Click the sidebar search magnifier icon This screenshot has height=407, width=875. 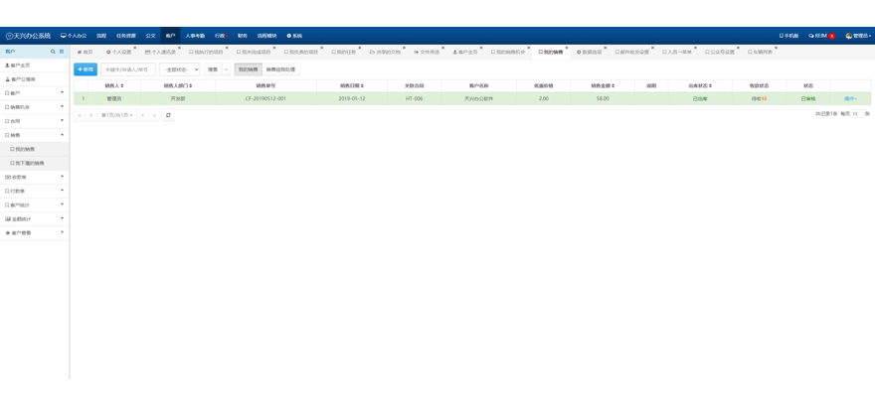[53, 52]
